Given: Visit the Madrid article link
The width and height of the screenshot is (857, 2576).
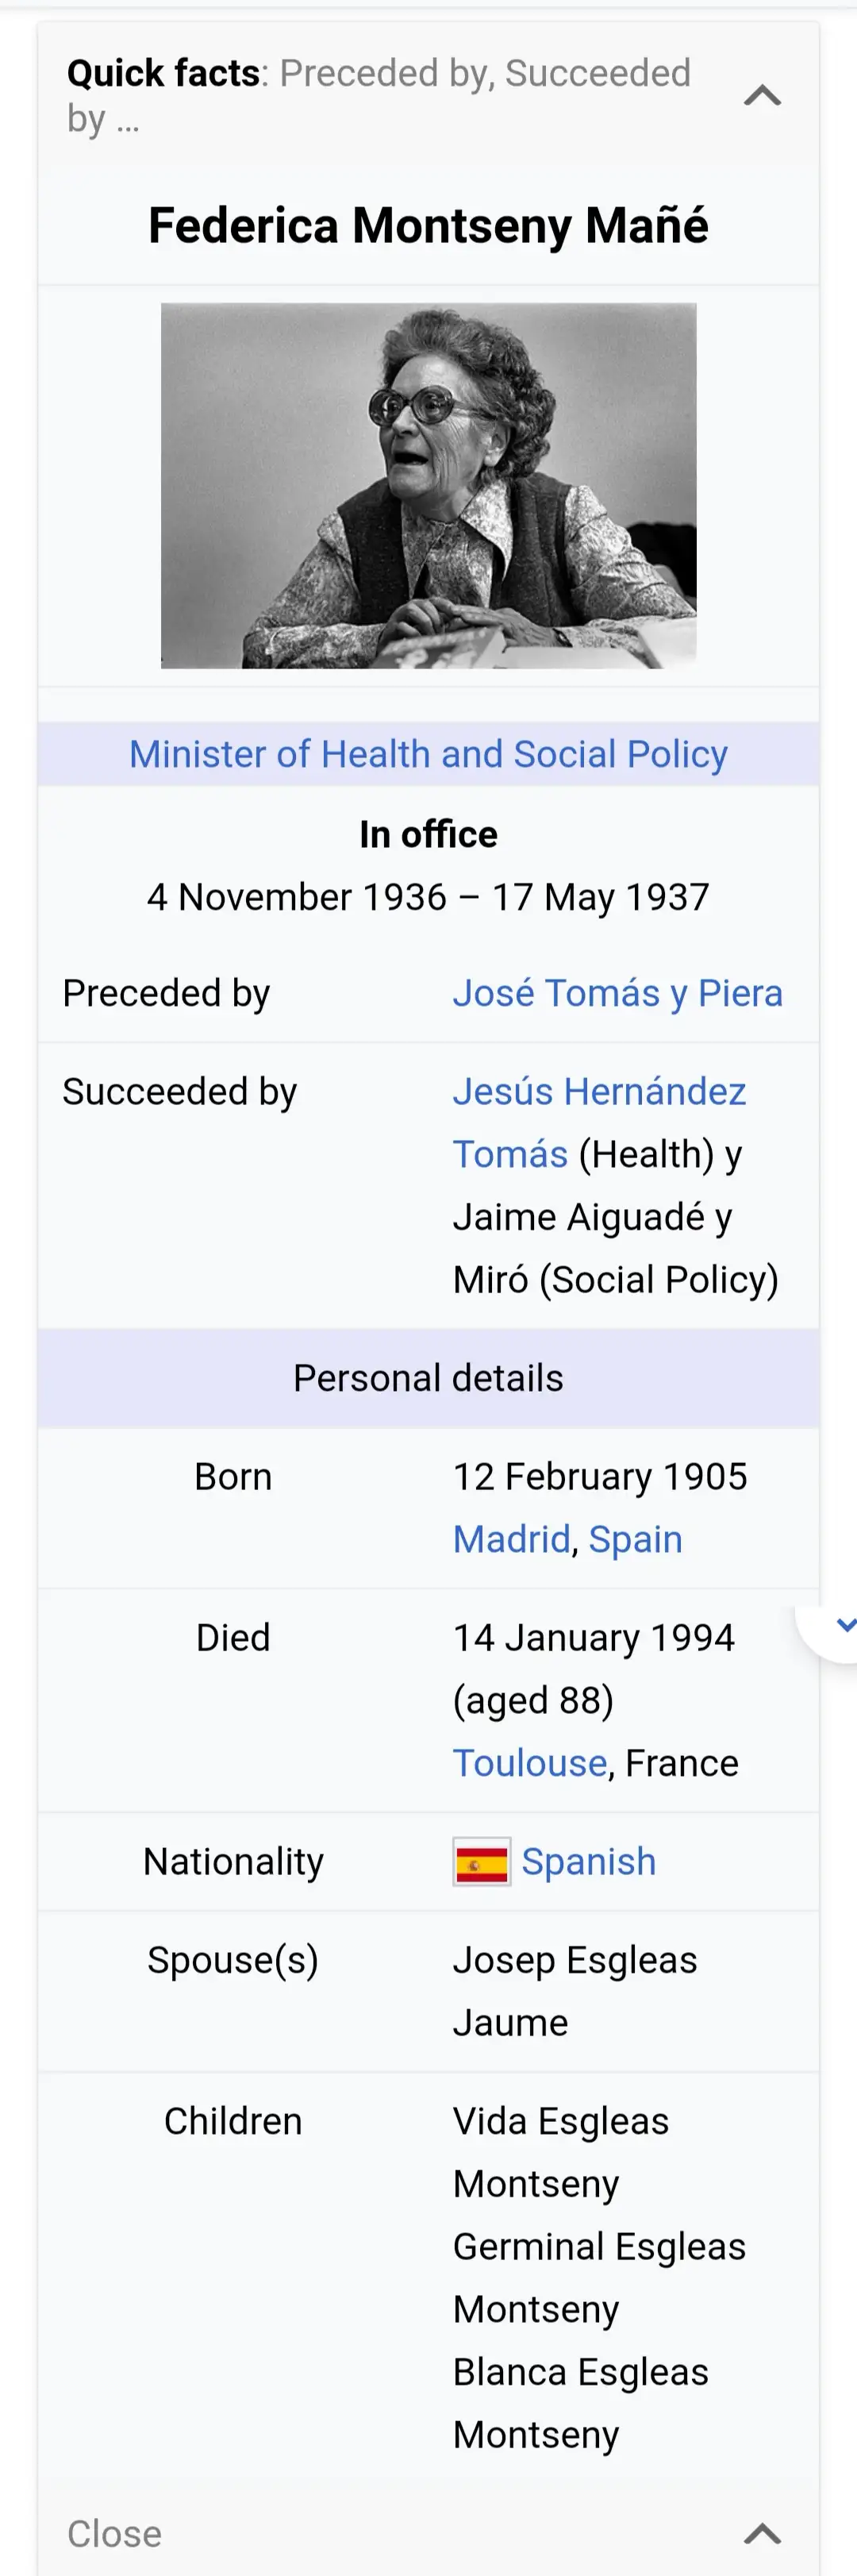Looking at the screenshot, I should click(511, 1539).
